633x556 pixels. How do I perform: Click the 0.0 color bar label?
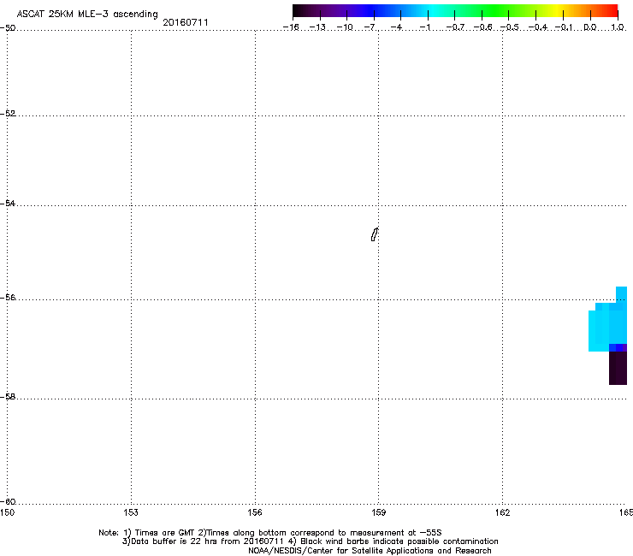click(x=590, y=27)
